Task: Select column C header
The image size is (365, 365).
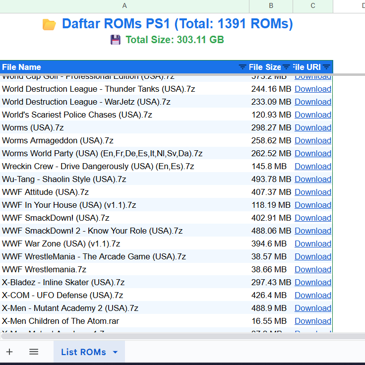Action: [313, 5]
